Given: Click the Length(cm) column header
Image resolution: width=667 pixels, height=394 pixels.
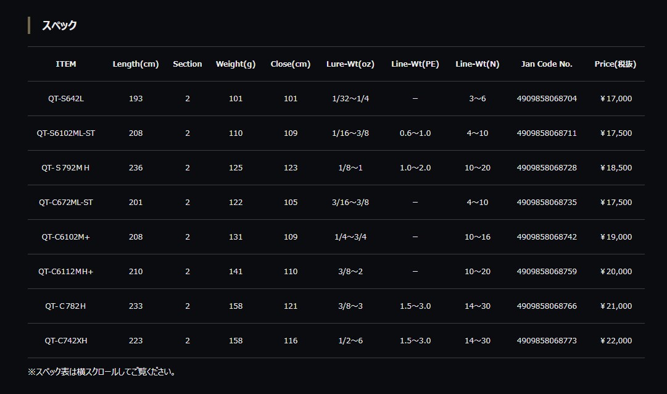Looking at the screenshot, I should tap(136, 64).
